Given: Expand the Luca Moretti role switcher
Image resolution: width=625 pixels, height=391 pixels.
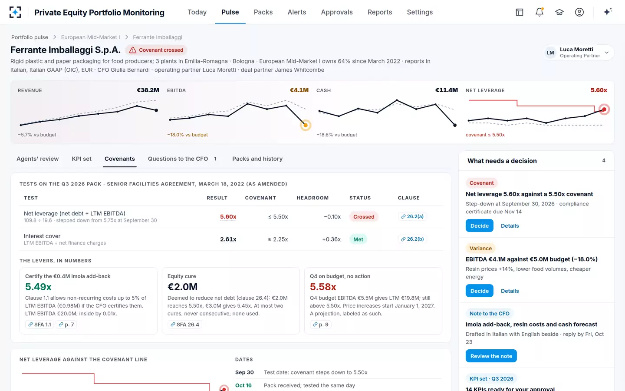Looking at the screenshot, I should (579, 53).
